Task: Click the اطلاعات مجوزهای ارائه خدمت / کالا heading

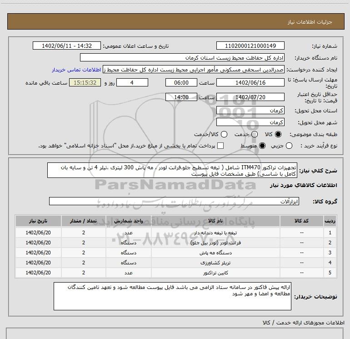Action: [x=303, y=323]
